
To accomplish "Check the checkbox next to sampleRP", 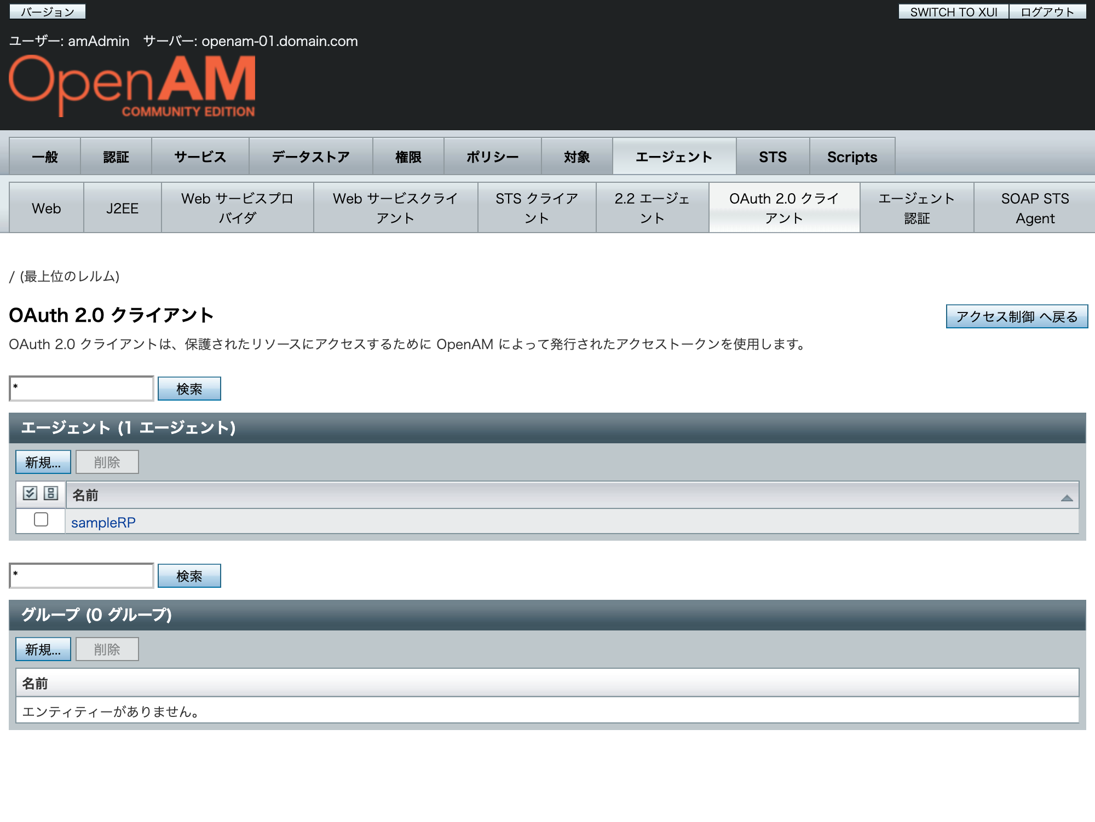I will 41,520.
